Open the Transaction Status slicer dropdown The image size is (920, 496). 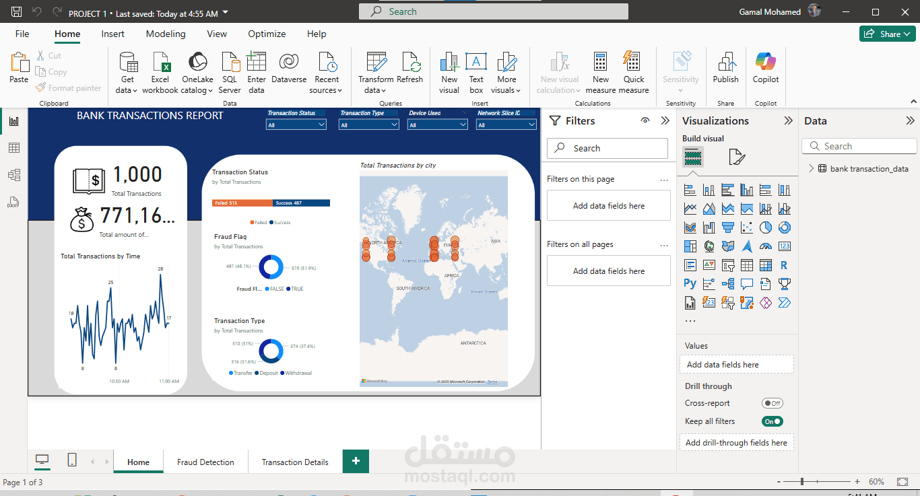coord(297,125)
